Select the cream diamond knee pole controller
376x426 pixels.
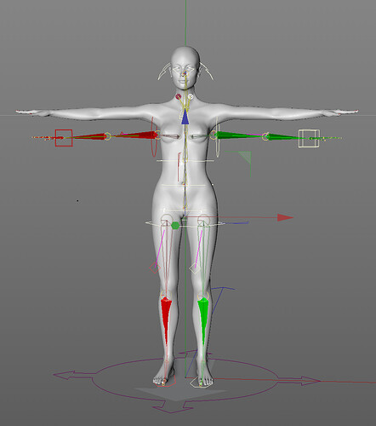coord(195,268)
